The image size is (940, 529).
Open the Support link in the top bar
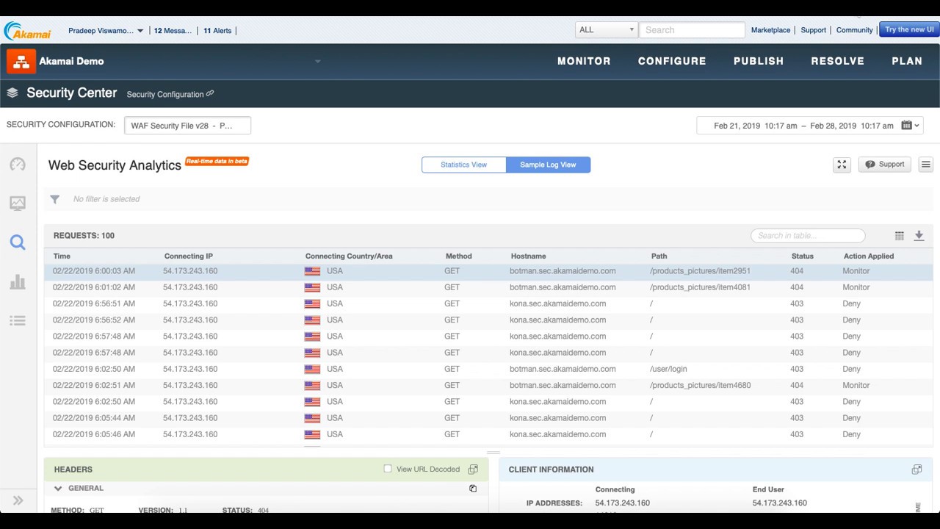tap(814, 30)
